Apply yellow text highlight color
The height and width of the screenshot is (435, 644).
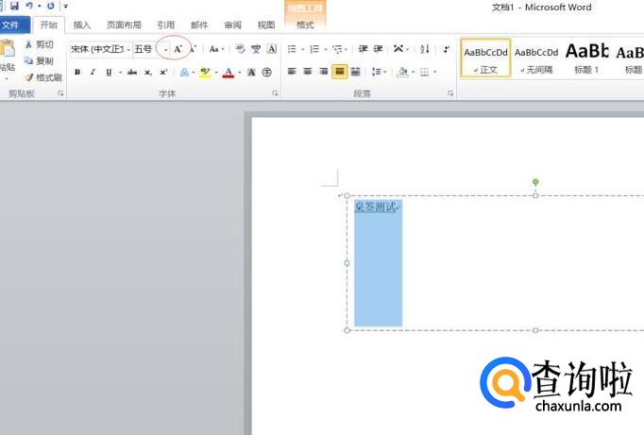click(x=205, y=73)
